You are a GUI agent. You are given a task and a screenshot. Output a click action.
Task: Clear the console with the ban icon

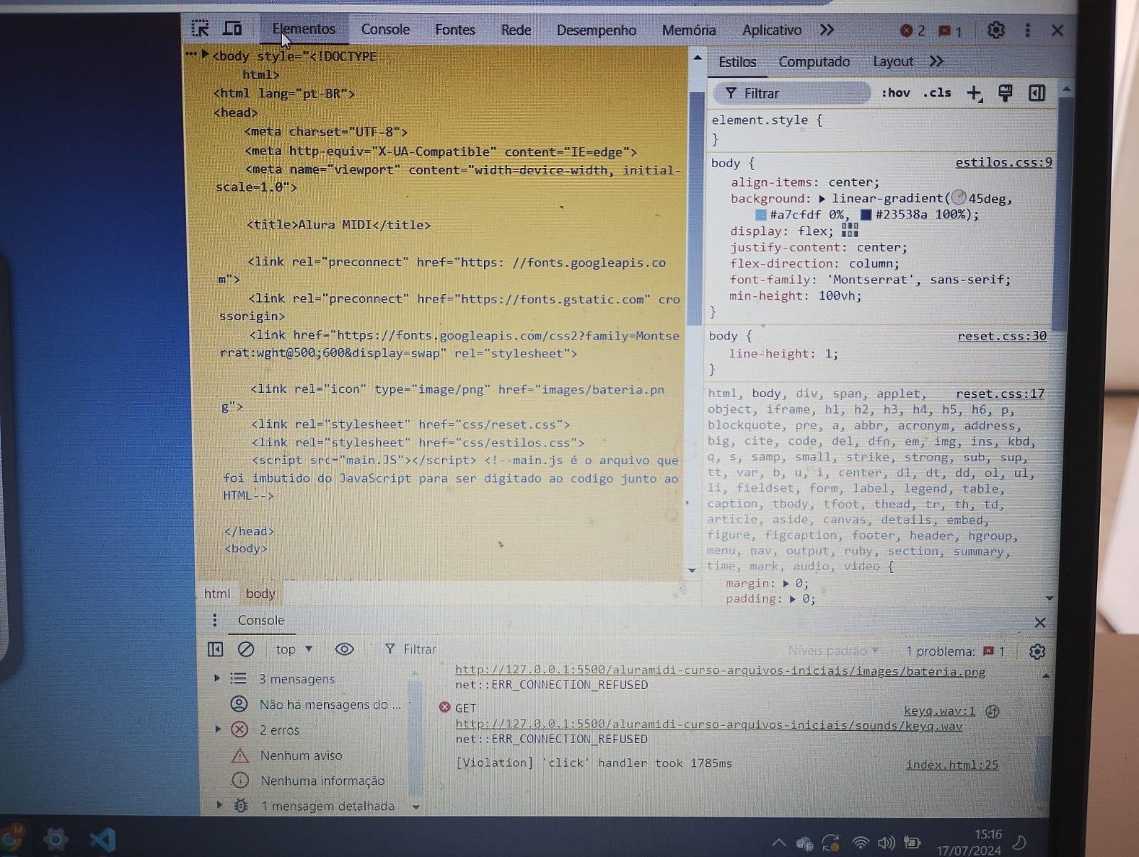[246, 649]
